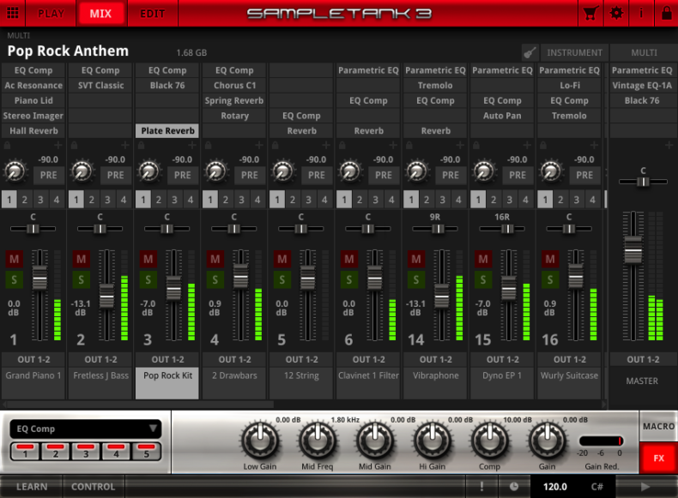Image resolution: width=678 pixels, height=498 pixels.
Task: Open the EQ Comp effect dropdown
Action: pos(86,429)
